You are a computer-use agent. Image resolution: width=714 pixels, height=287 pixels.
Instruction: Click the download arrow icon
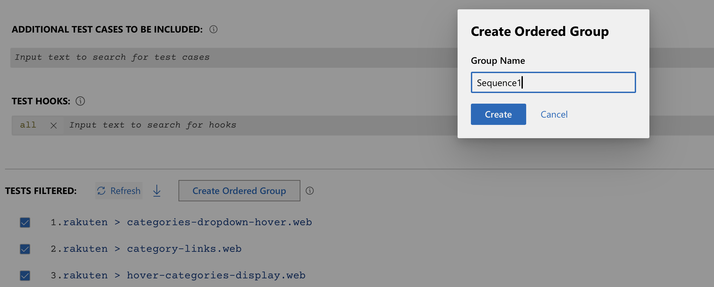point(157,191)
